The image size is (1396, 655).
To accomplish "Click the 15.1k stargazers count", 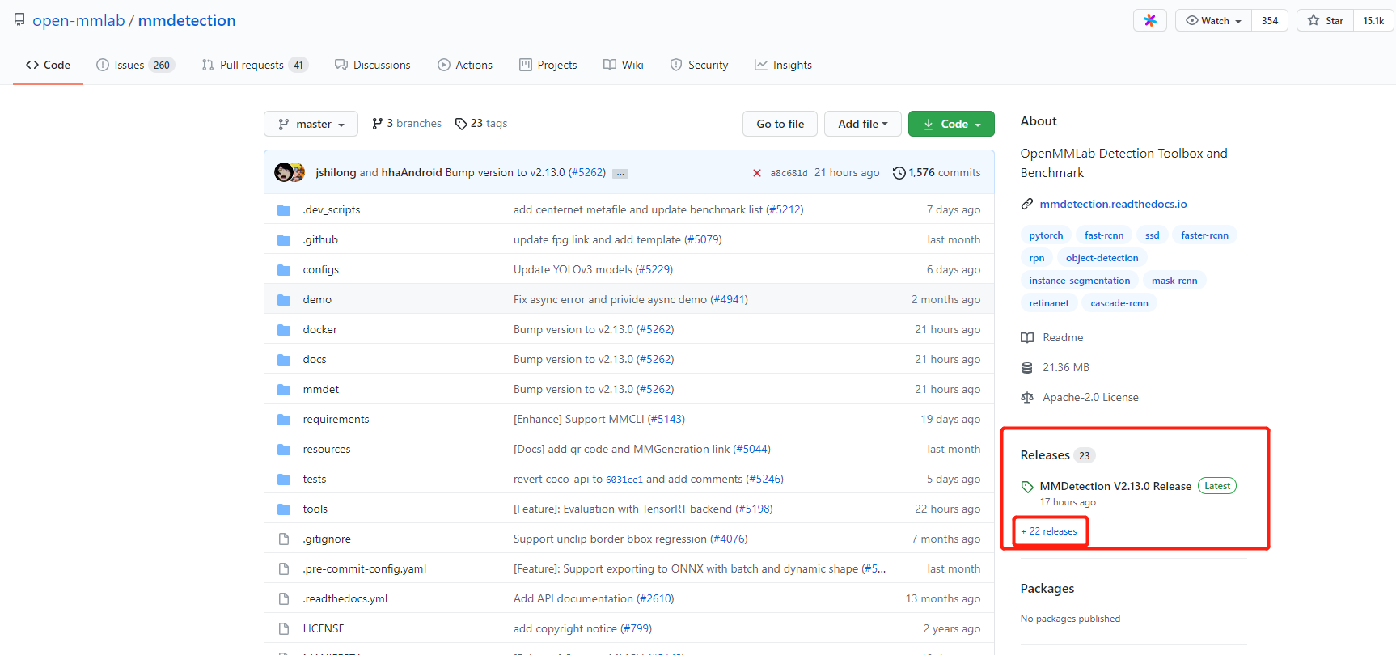I will [x=1373, y=20].
